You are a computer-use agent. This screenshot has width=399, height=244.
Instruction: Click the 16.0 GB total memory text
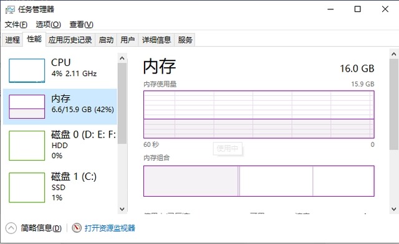click(357, 68)
